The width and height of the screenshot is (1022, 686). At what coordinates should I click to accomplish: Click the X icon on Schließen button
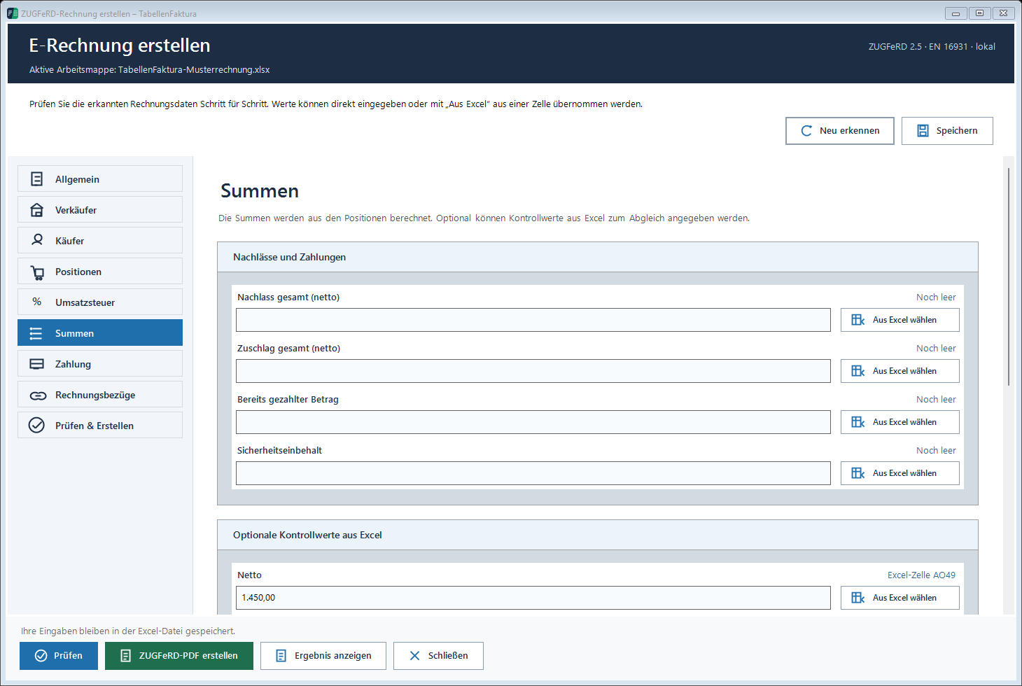[415, 656]
